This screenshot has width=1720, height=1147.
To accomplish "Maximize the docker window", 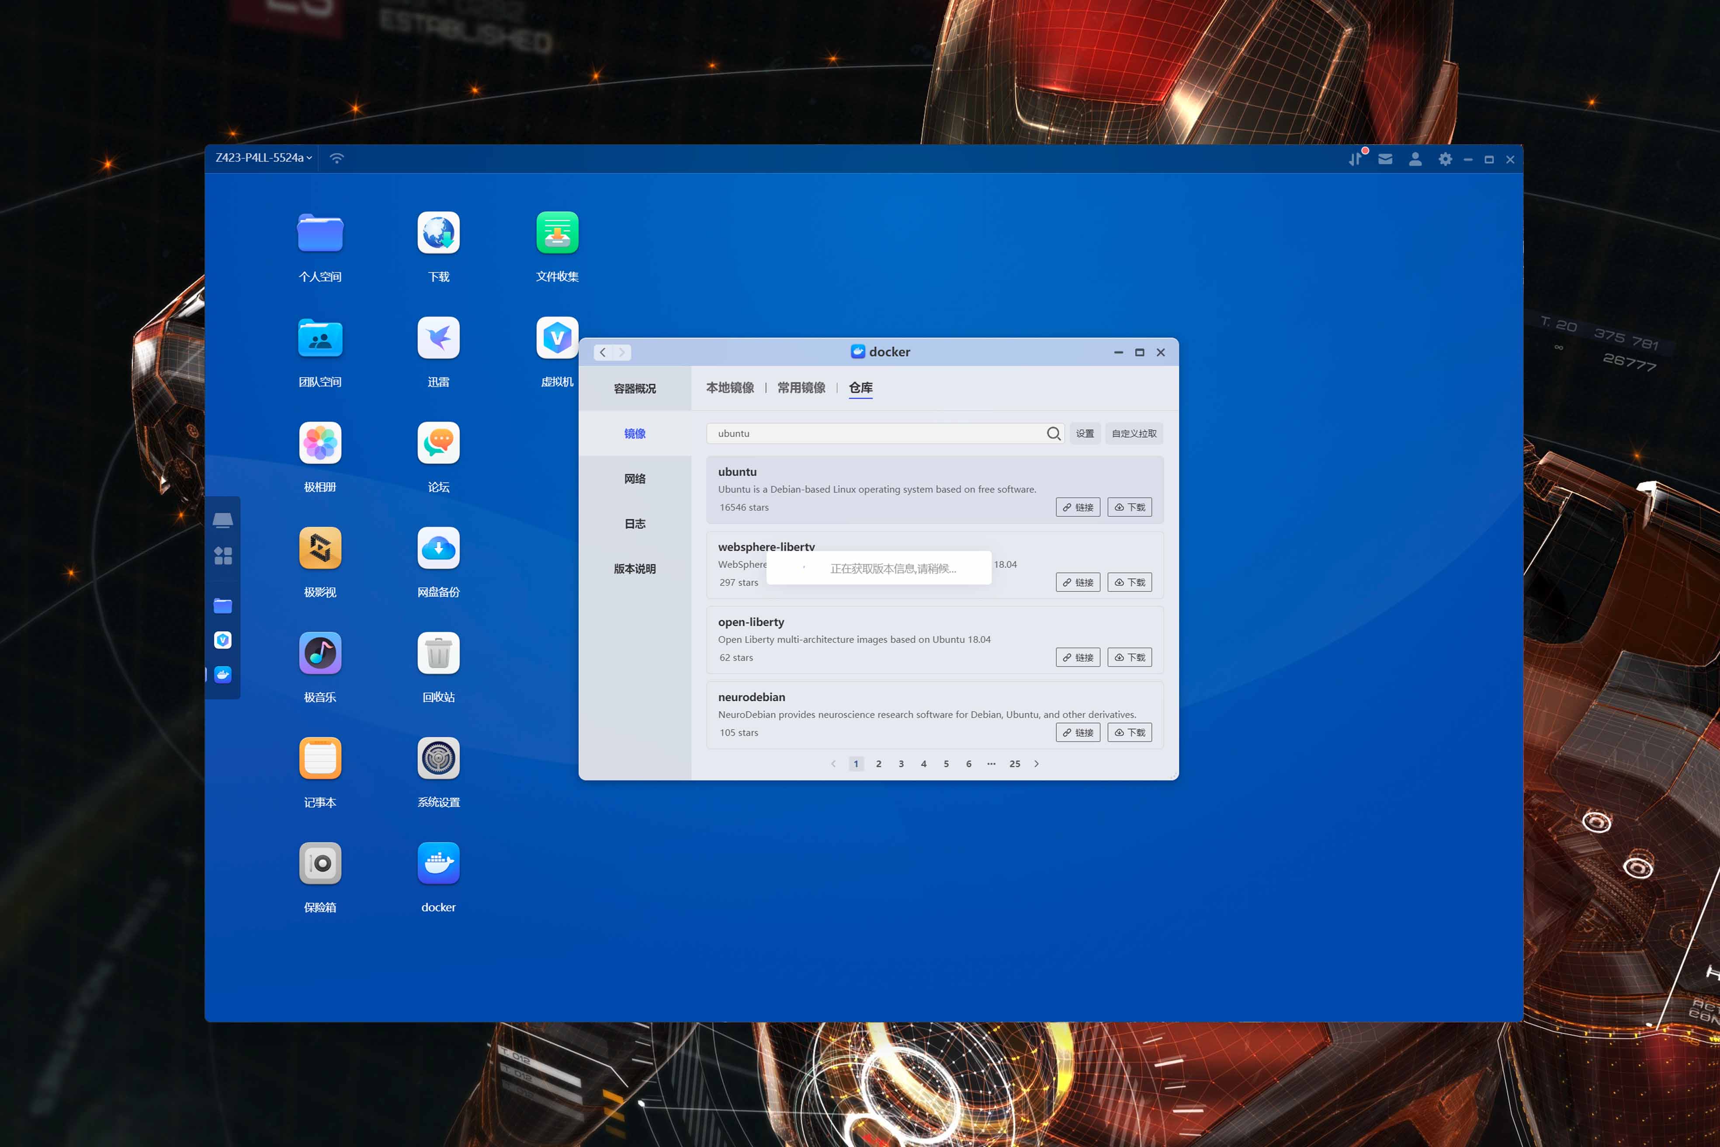I will pos(1139,353).
